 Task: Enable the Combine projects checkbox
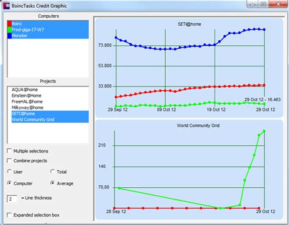(9, 160)
